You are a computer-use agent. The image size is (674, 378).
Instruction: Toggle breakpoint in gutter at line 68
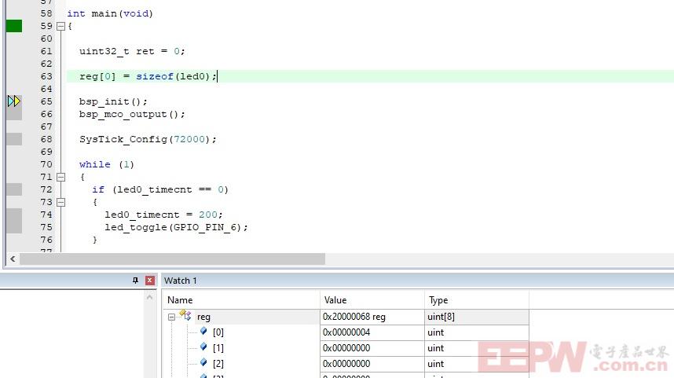point(14,139)
